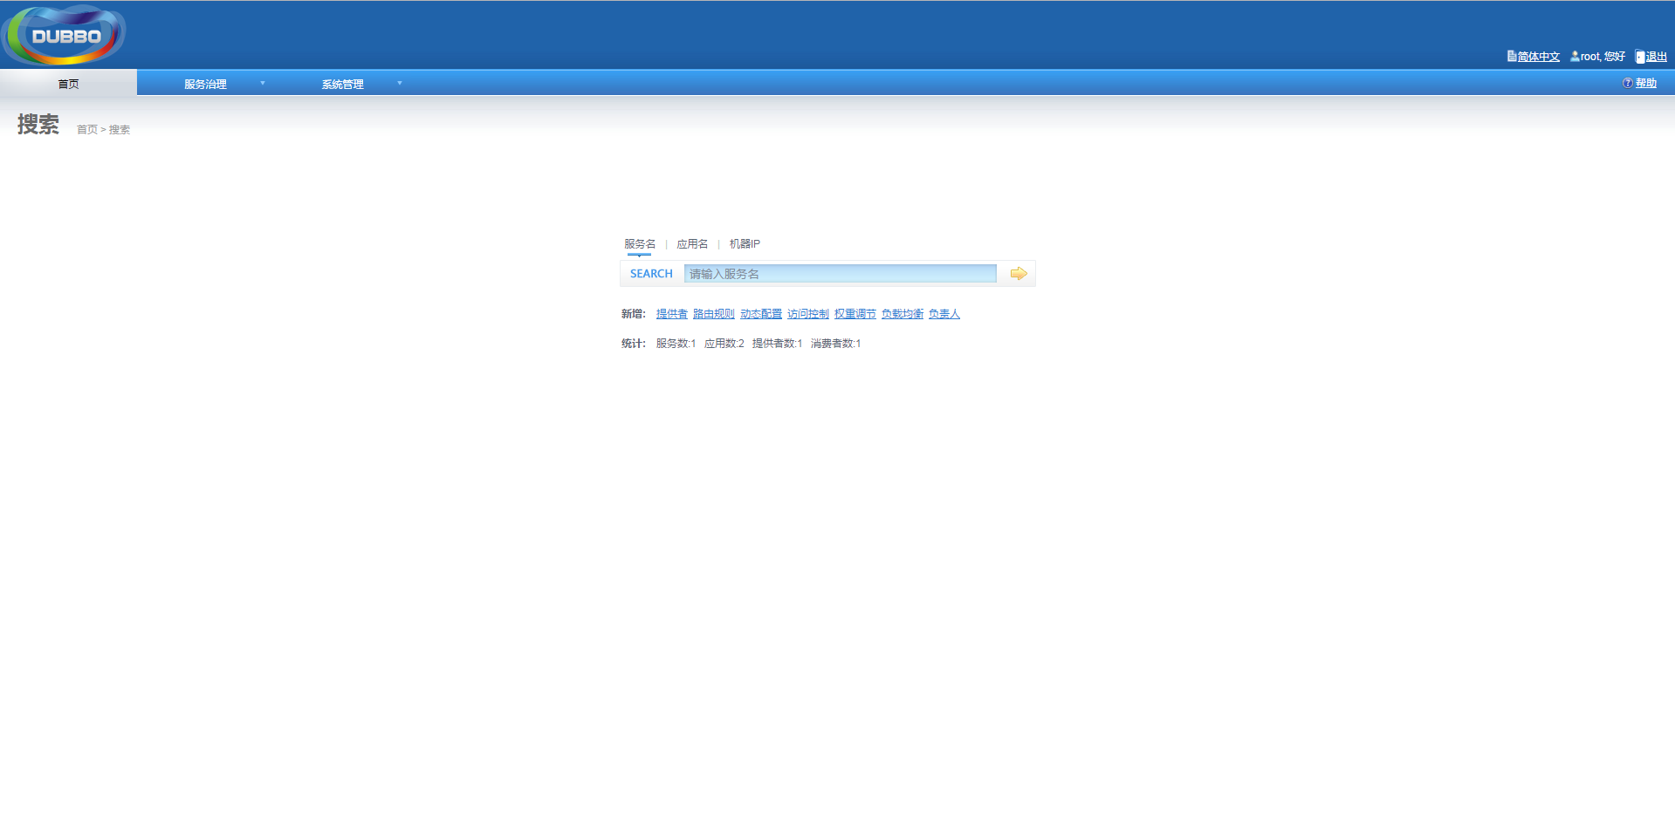Expand the 服务治理 dropdown arrow
The image size is (1675, 819).
point(263,84)
